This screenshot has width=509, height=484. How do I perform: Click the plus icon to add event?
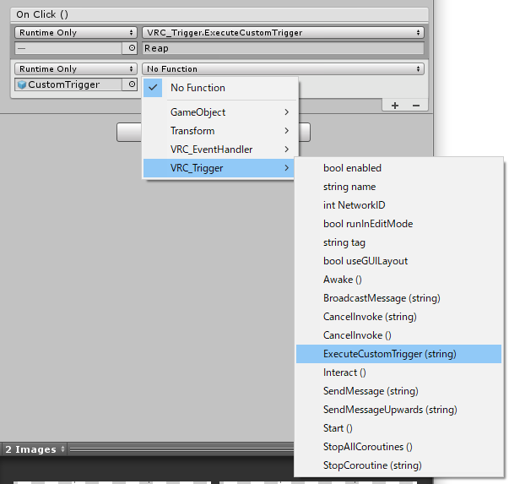click(395, 106)
